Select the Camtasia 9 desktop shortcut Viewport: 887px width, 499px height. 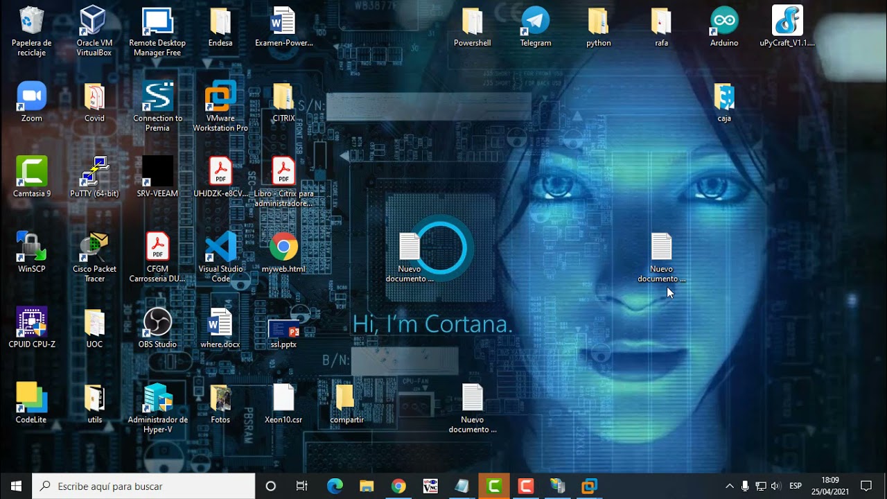[x=31, y=177]
